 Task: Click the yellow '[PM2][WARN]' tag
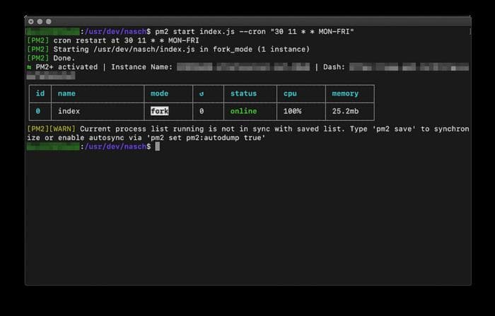51,129
